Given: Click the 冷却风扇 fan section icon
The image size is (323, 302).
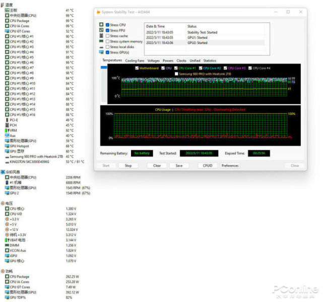Looking at the screenshot, I should [x=3, y=172].
